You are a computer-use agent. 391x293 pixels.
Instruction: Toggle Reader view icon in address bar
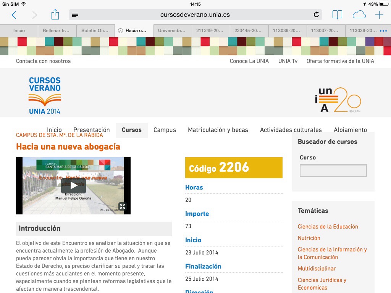coord(75,15)
